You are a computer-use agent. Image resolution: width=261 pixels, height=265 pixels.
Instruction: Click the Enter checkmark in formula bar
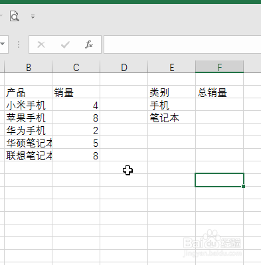[65, 44]
